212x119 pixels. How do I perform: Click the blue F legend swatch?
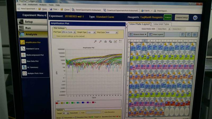[83, 103]
